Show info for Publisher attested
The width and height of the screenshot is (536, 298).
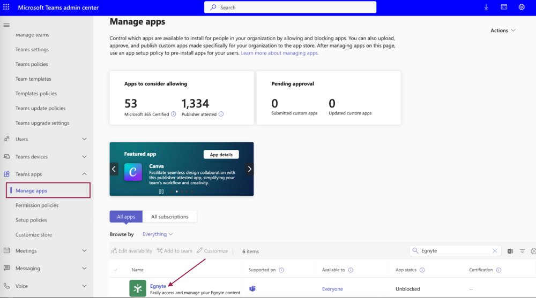click(x=221, y=114)
